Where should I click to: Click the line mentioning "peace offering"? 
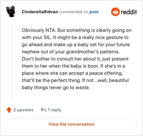click(x=72, y=73)
